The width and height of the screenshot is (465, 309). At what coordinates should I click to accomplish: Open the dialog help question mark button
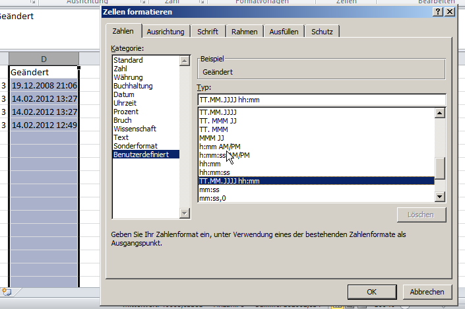click(x=438, y=12)
